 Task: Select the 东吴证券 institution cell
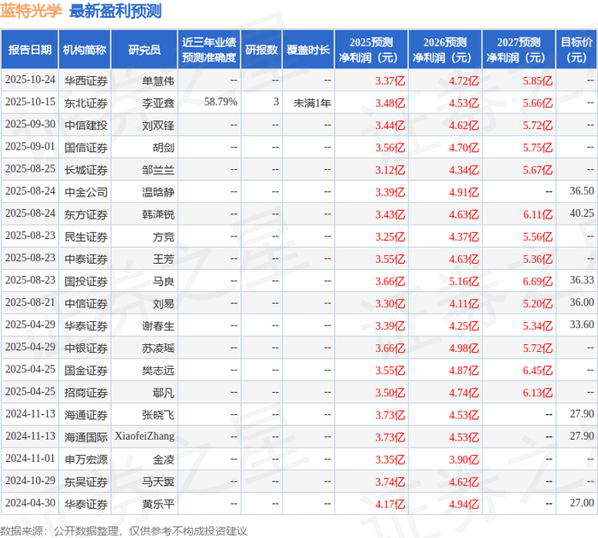pos(85,482)
